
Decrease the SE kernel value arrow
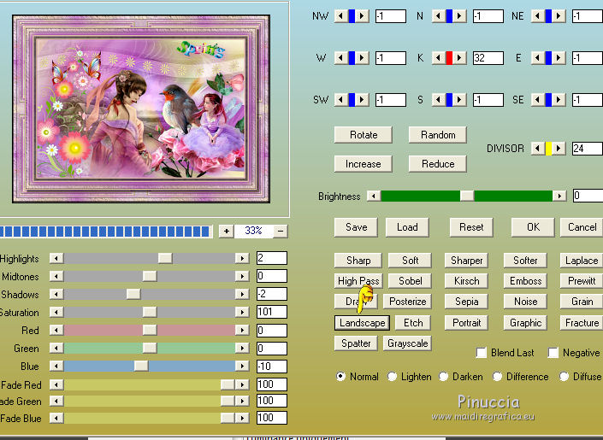coord(538,100)
